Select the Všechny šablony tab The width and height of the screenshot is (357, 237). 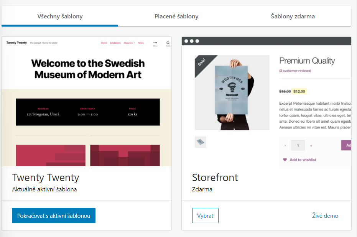[x=59, y=16]
